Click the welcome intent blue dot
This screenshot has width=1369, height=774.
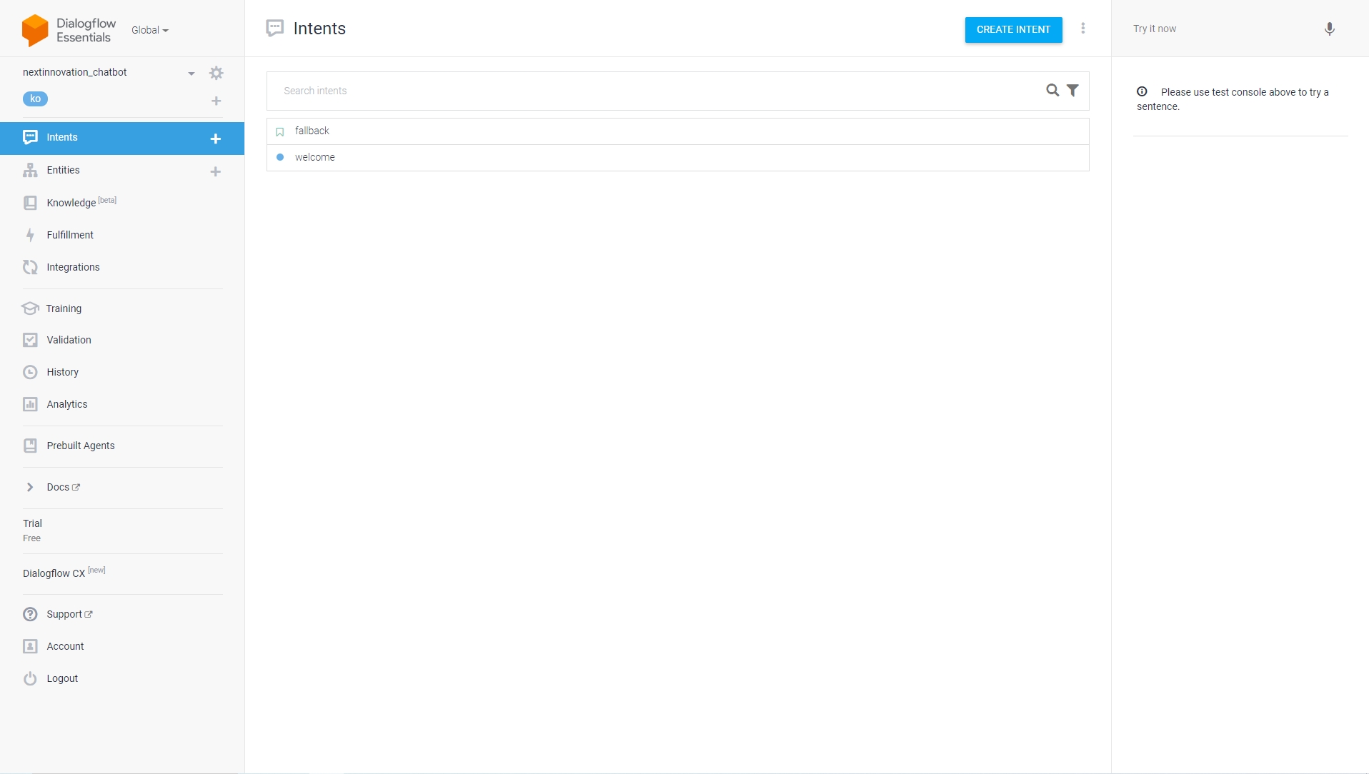coord(280,157)
